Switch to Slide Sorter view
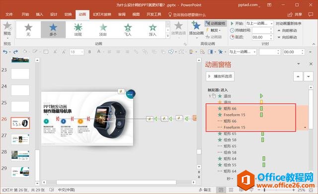This screenshot has height=194, width=318. coord(231,190)
